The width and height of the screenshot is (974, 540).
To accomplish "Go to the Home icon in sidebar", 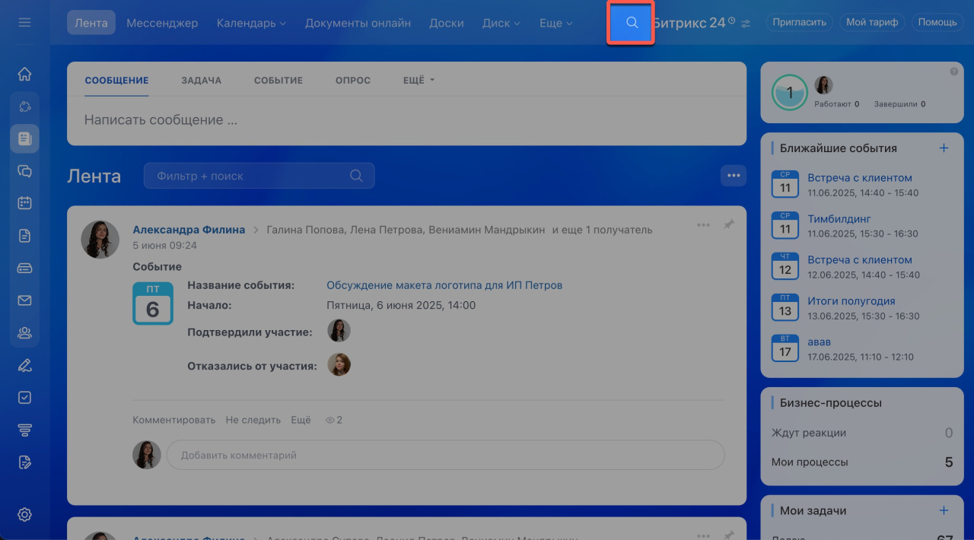I will tap(24, 74).
